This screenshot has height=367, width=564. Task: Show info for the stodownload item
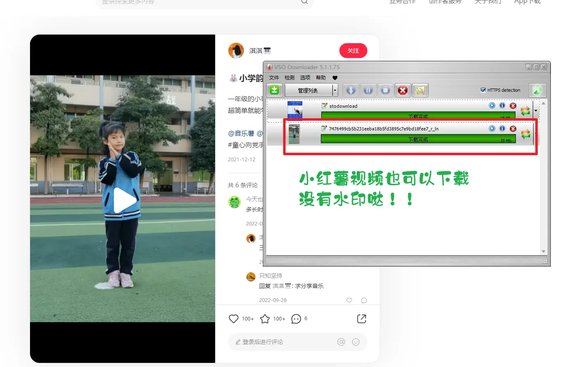pos(502,106)
